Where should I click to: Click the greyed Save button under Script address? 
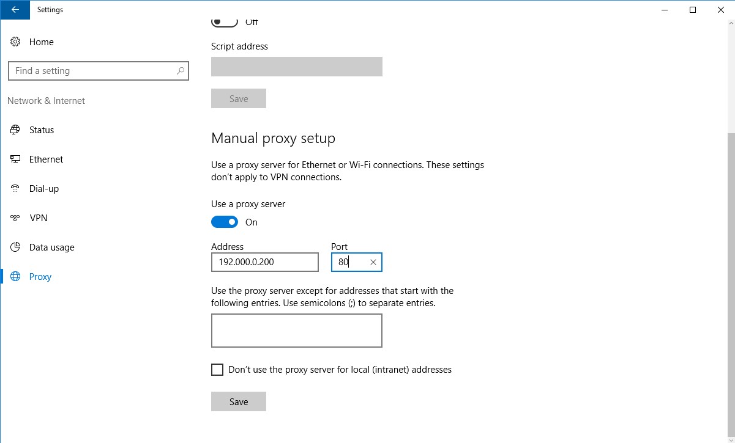[x=239, y=98]
